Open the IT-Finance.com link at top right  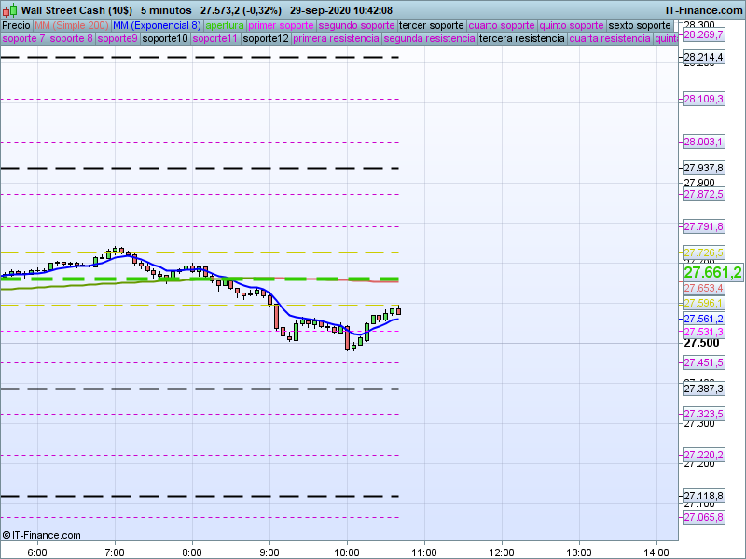(704, 10)
